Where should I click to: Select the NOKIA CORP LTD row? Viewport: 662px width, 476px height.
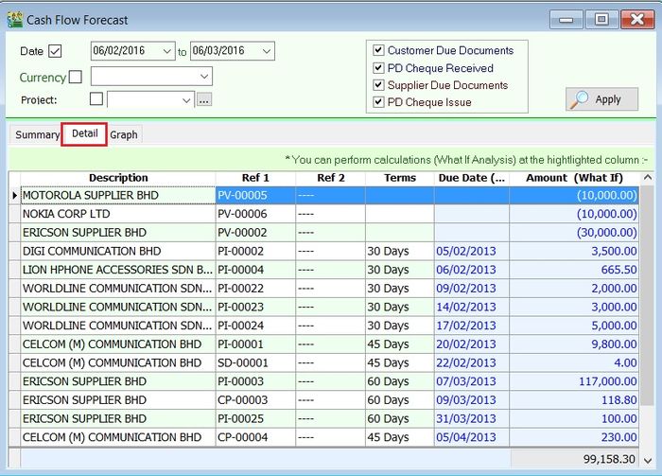coord(118,214)
